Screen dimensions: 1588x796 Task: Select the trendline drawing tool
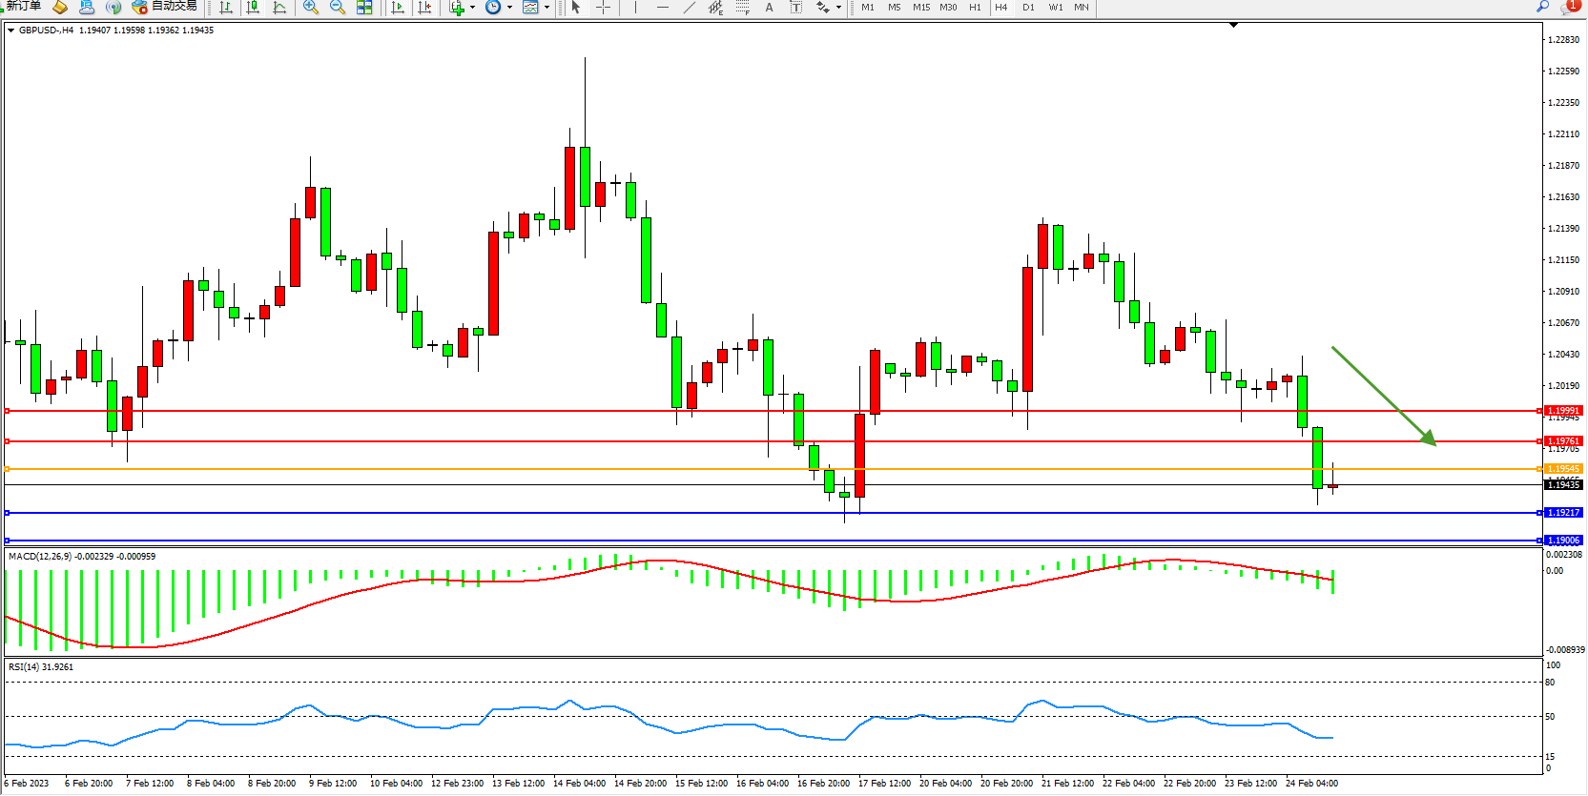[690, 7]
